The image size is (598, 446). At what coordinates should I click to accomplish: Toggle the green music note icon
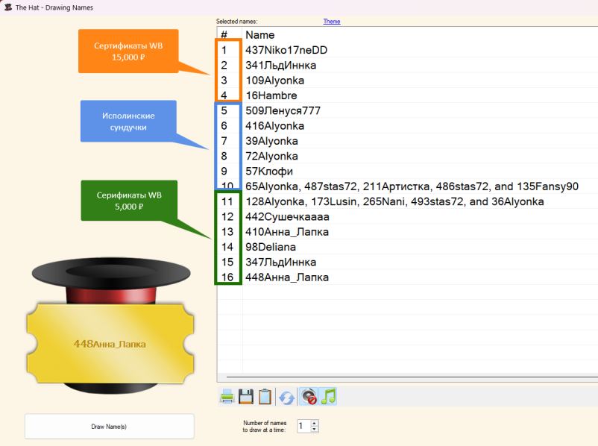[328, 397]
